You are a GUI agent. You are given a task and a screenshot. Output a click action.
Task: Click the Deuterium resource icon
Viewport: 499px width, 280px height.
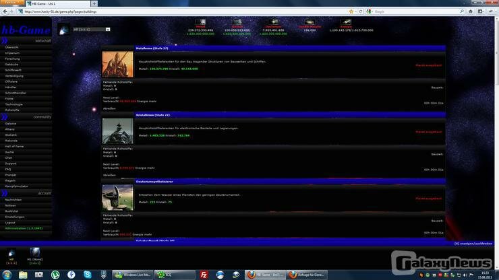(273, 22)
